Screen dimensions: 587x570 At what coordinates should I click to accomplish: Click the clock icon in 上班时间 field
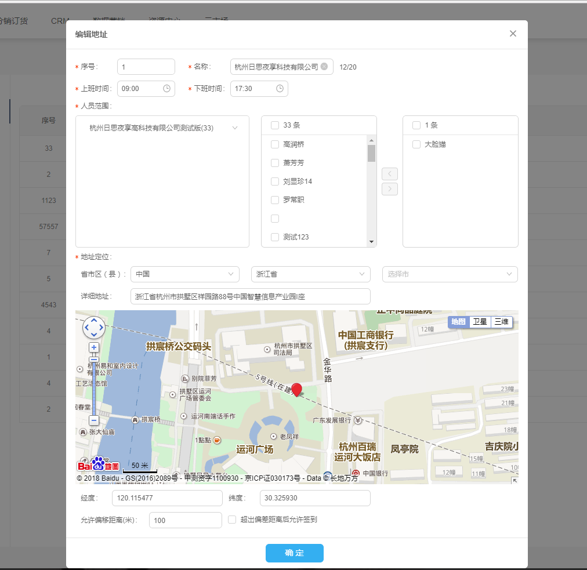coord(166,89)
